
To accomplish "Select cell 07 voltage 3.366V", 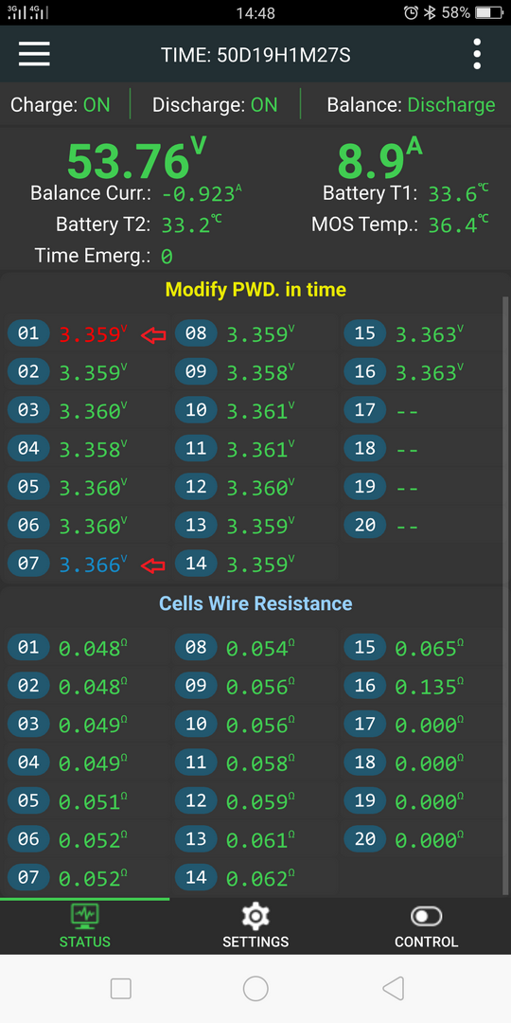I will [x=90, y=565].
